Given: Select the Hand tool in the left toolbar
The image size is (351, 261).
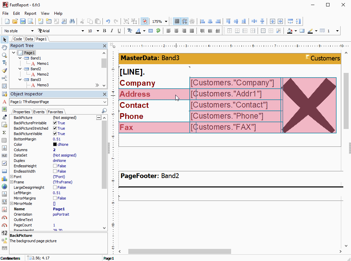Looking at the screenshot, I should [4, 47].
